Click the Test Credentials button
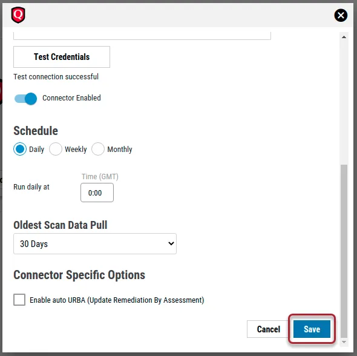Viewport: 357px width, 356px height. [x=62, y=57]
